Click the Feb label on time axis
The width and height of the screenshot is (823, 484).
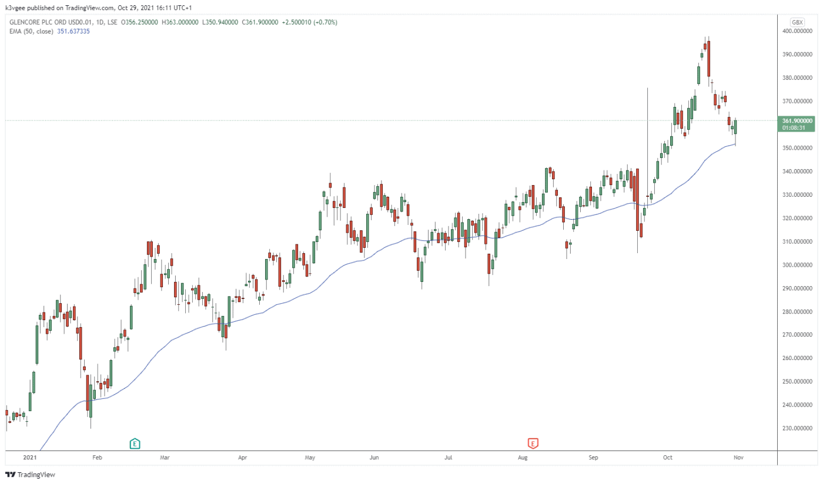97,456
